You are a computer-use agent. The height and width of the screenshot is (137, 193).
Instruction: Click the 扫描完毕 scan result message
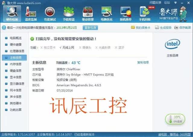coord(66,39)
